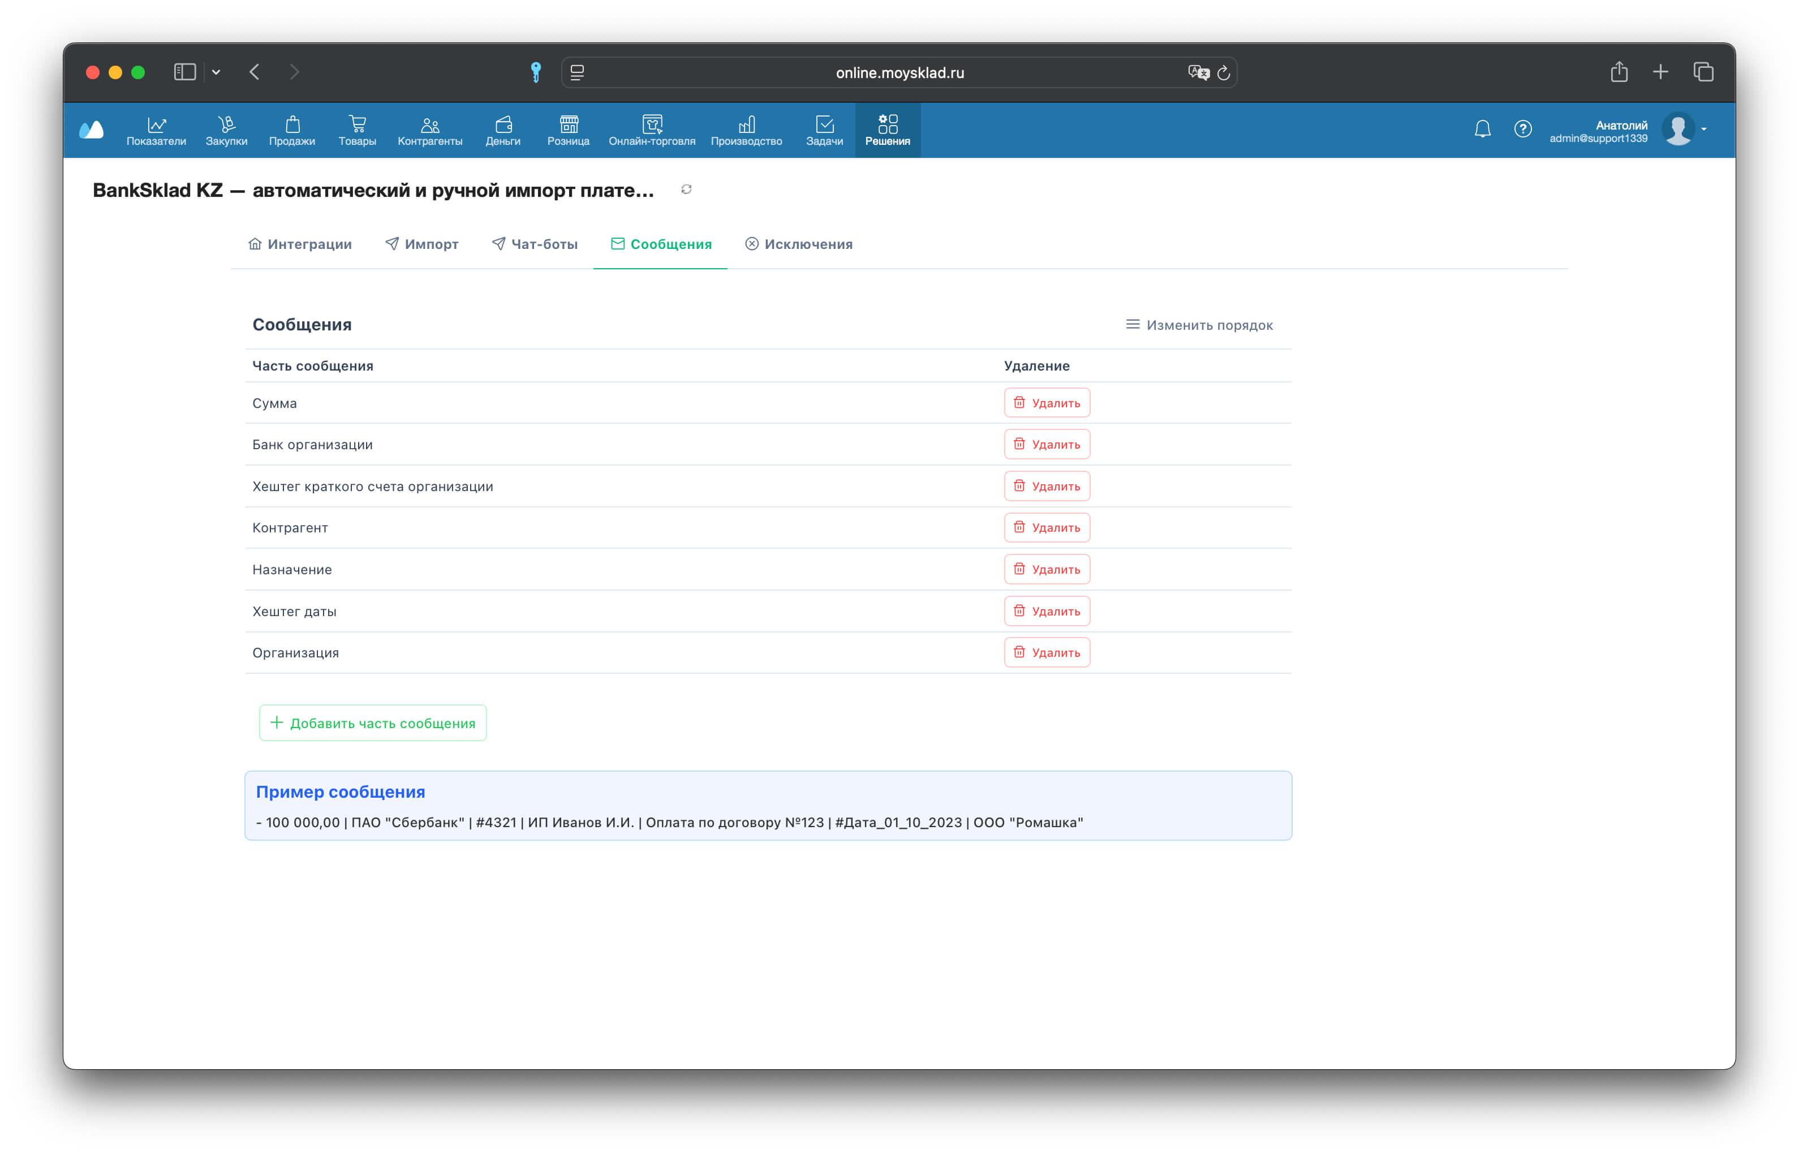The height and width of the screenshot is (1153, 1799).
Task: Click the Банк организации row text
Action: (312, 445)
